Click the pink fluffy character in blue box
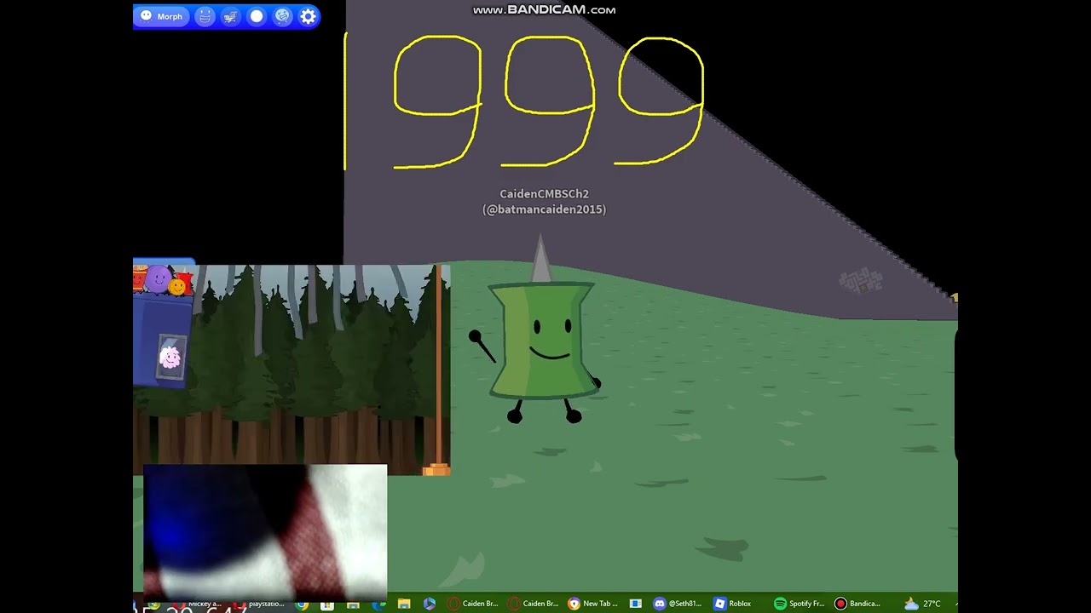Screen dimensions: 1091x613 point(170,357)
